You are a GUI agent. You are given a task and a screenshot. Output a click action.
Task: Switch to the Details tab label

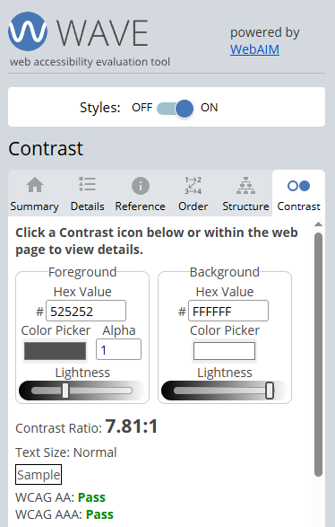pyautogui.click(x=88, y=206)
